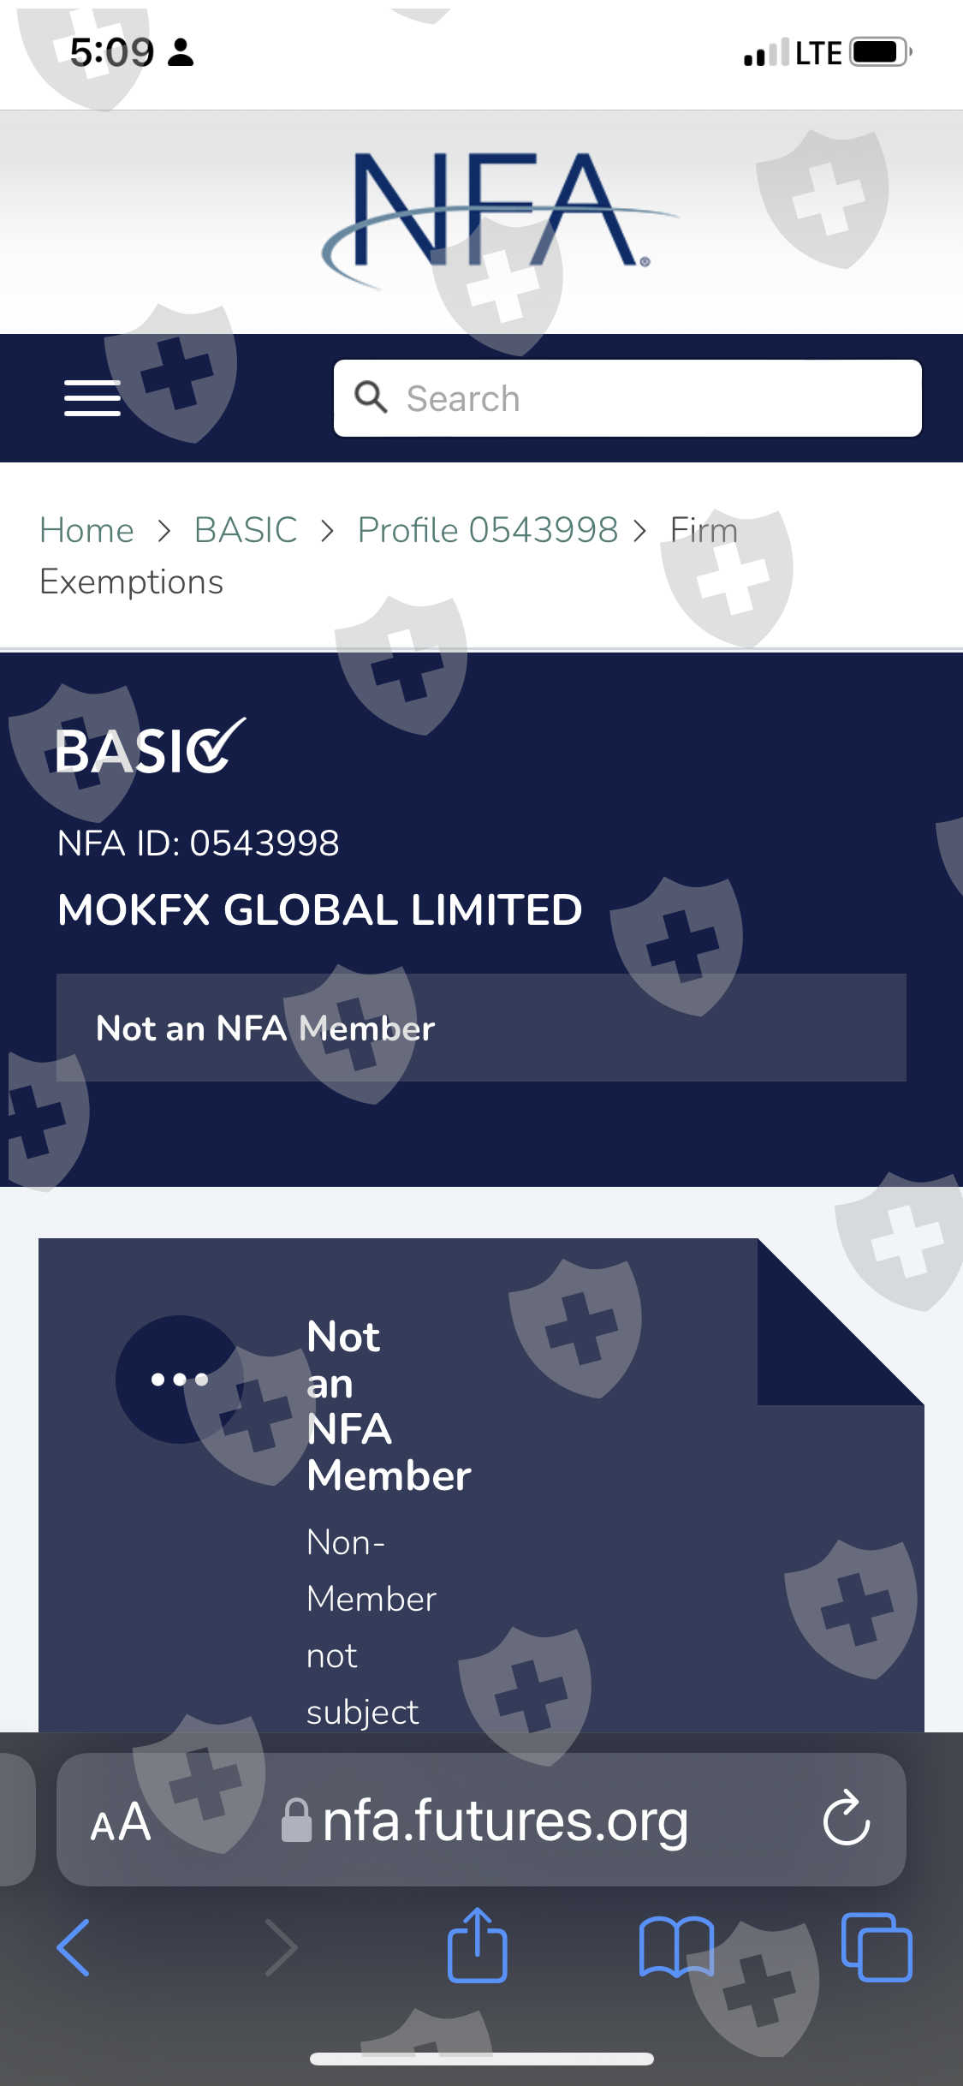963x2086 pixels.
Task: Reload the page in Safari
Action: coord(846,1820)
